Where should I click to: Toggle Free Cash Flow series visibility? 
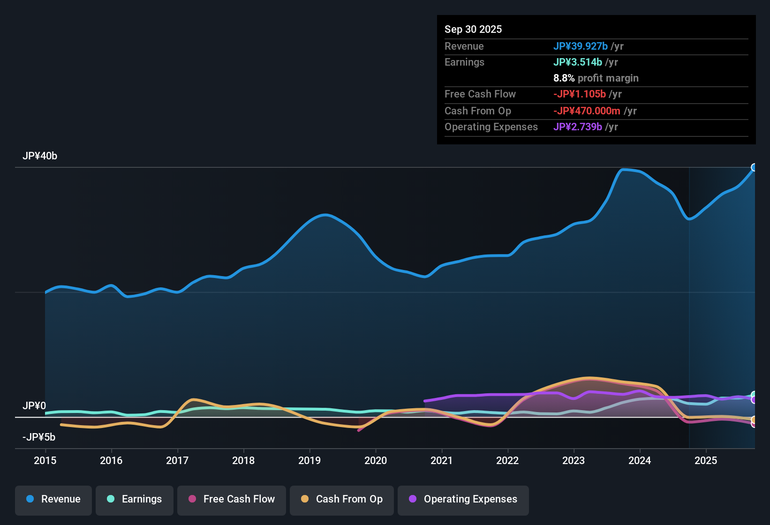coord(231,499)
